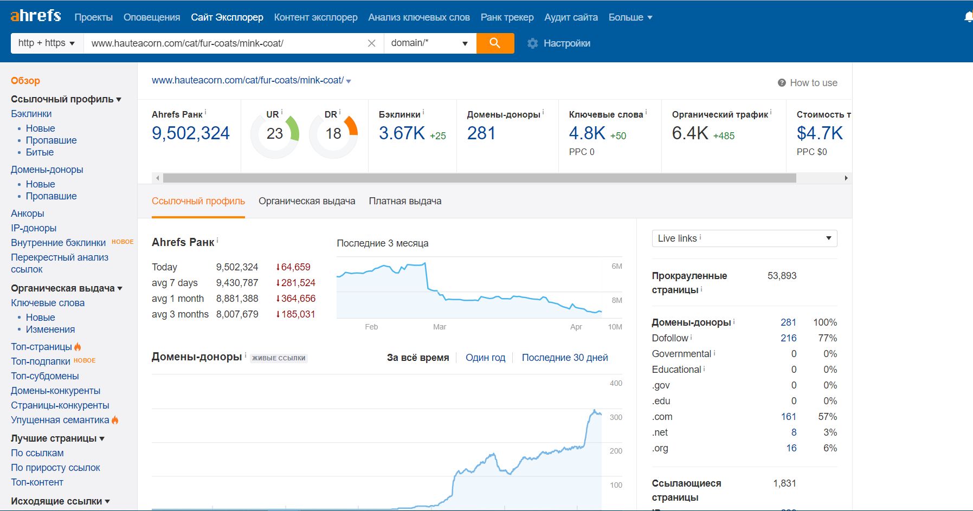Open Анализ ключевых слов menu item

click(419, 17)
